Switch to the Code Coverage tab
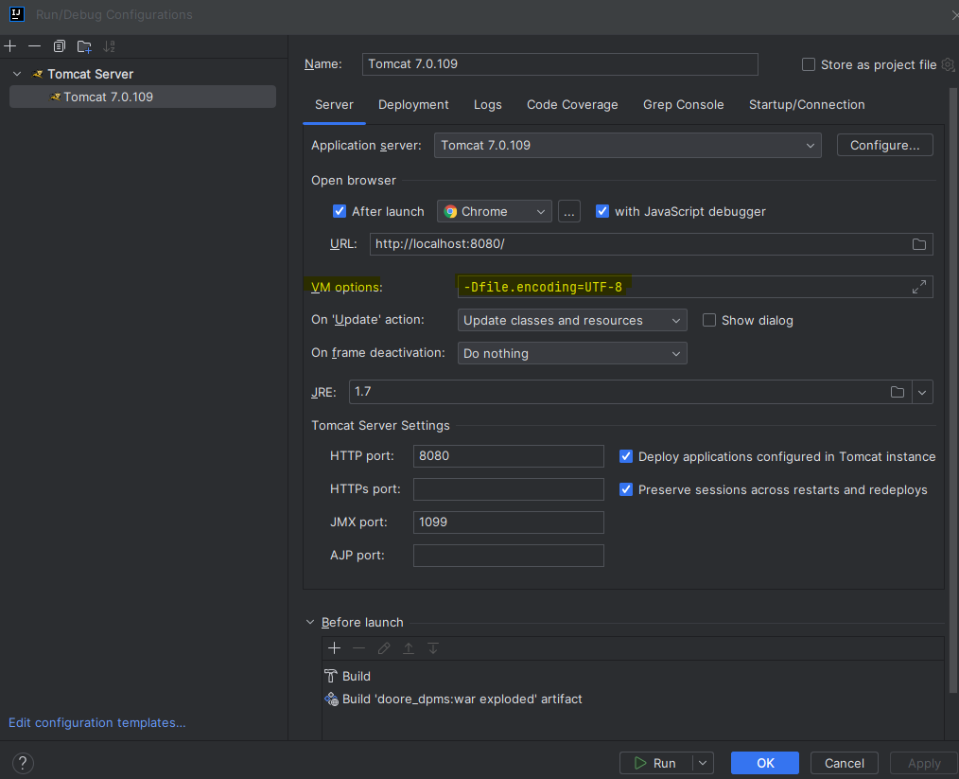 (572, 105)
